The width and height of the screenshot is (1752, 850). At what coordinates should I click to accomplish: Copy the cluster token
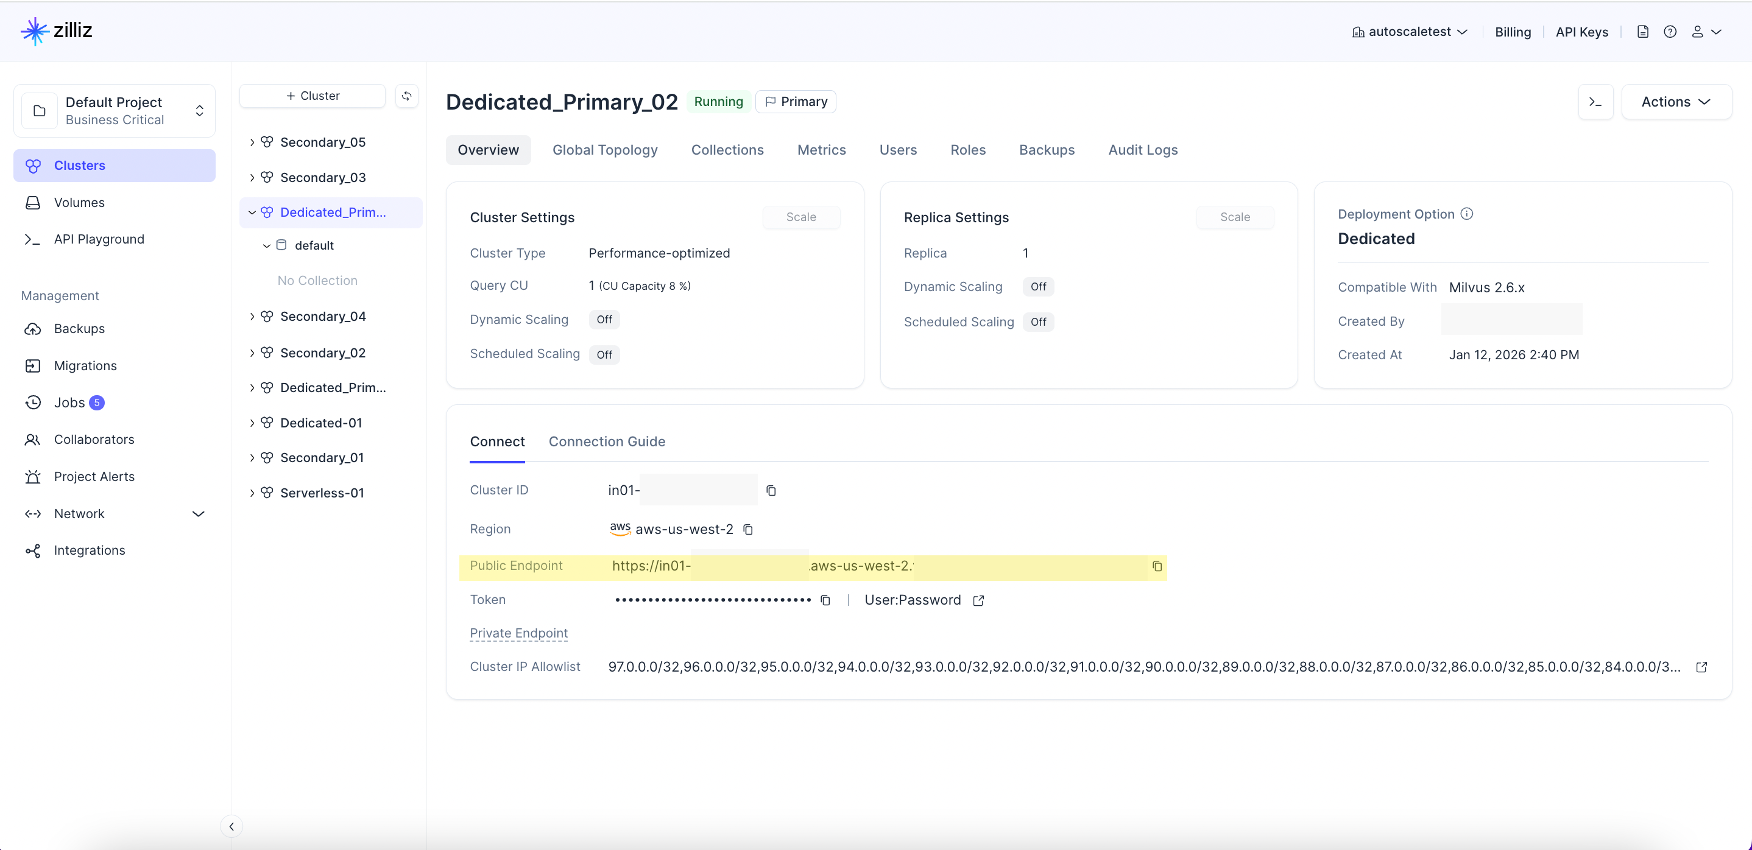[825, 600]
